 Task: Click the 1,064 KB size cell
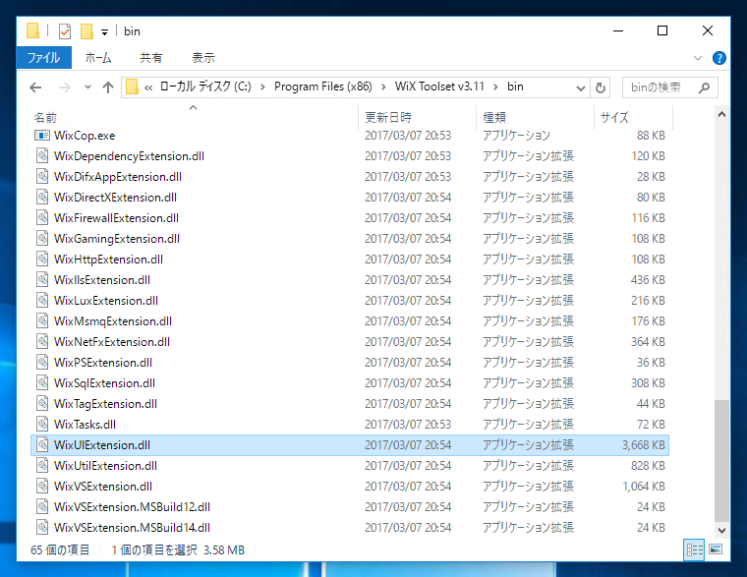click(643, 486)
